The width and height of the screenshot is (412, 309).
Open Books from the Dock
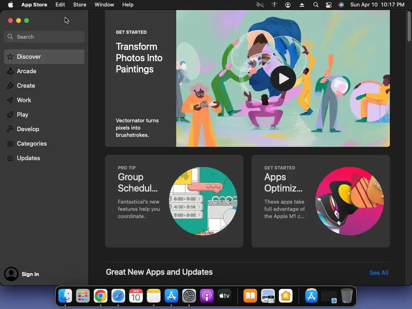pos(250,296)
